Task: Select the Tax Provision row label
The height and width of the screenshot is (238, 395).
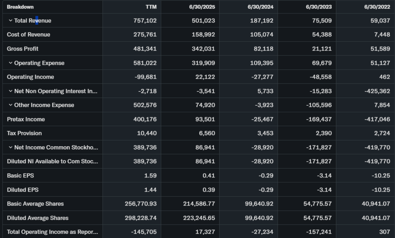Action: point(24,133)
